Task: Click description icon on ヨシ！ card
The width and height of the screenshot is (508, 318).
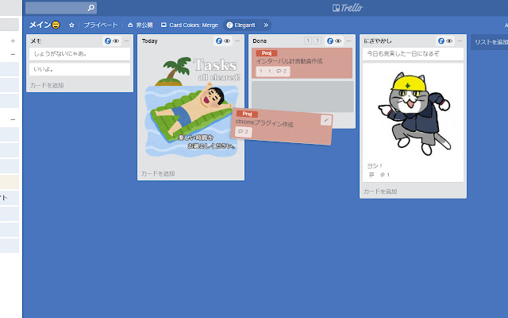Action: pyautogui.click(x=371, y=175)
